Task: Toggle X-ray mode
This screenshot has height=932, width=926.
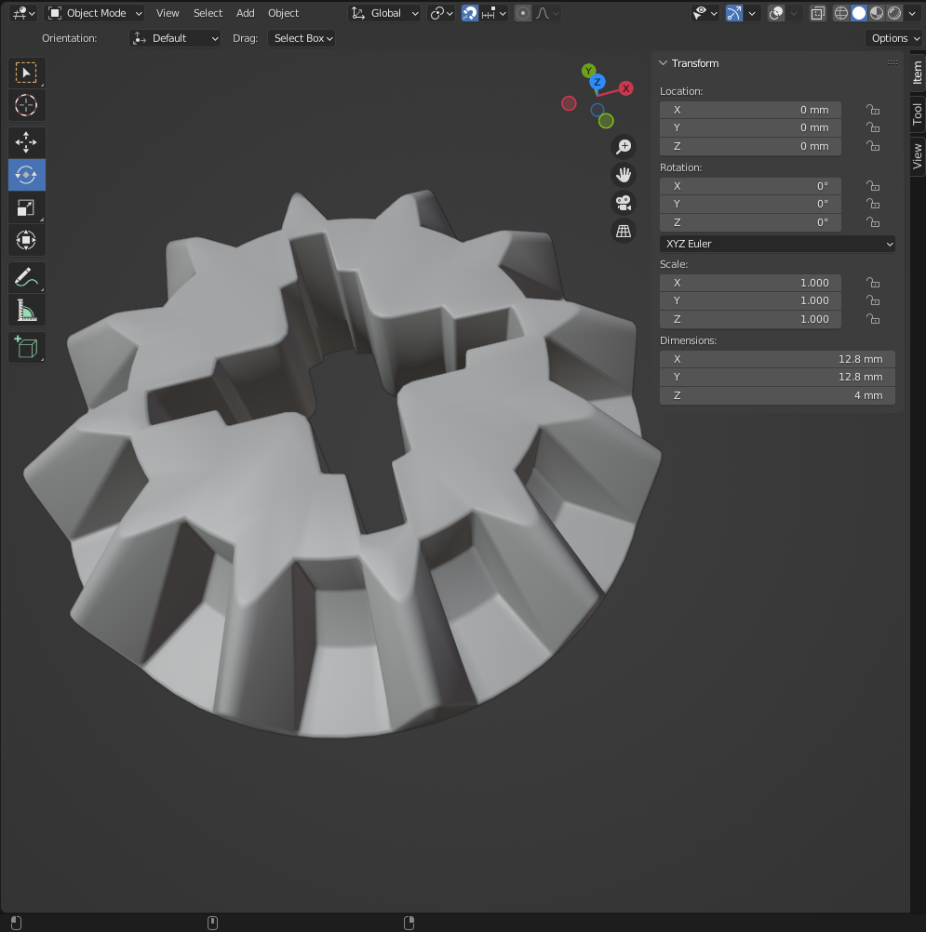Action: (818, 13)
